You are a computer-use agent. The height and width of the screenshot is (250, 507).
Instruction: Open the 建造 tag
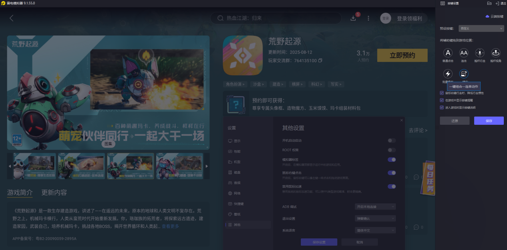[x=278, y=84]
